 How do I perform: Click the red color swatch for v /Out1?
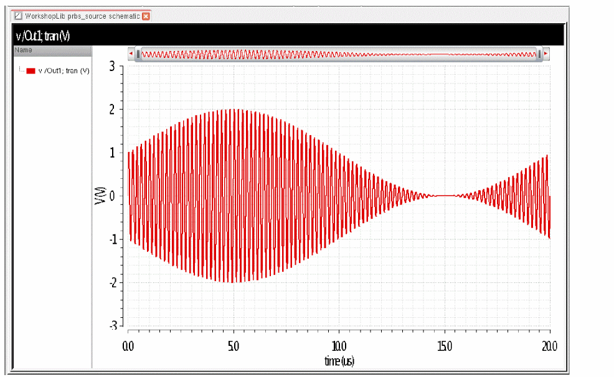(31, 71)
